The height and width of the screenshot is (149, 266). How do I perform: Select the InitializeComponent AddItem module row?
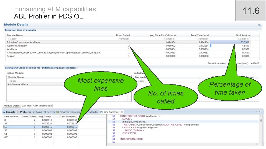128,42
